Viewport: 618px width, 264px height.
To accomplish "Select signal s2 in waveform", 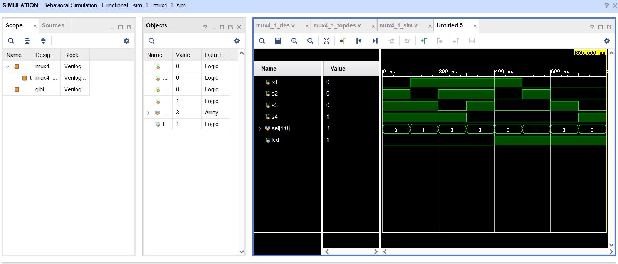I will click(274, 94).
